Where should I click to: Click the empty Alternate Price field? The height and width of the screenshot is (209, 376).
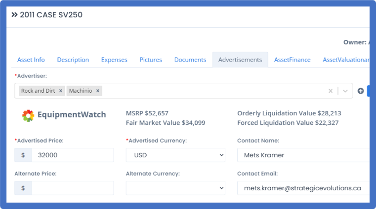73,188
